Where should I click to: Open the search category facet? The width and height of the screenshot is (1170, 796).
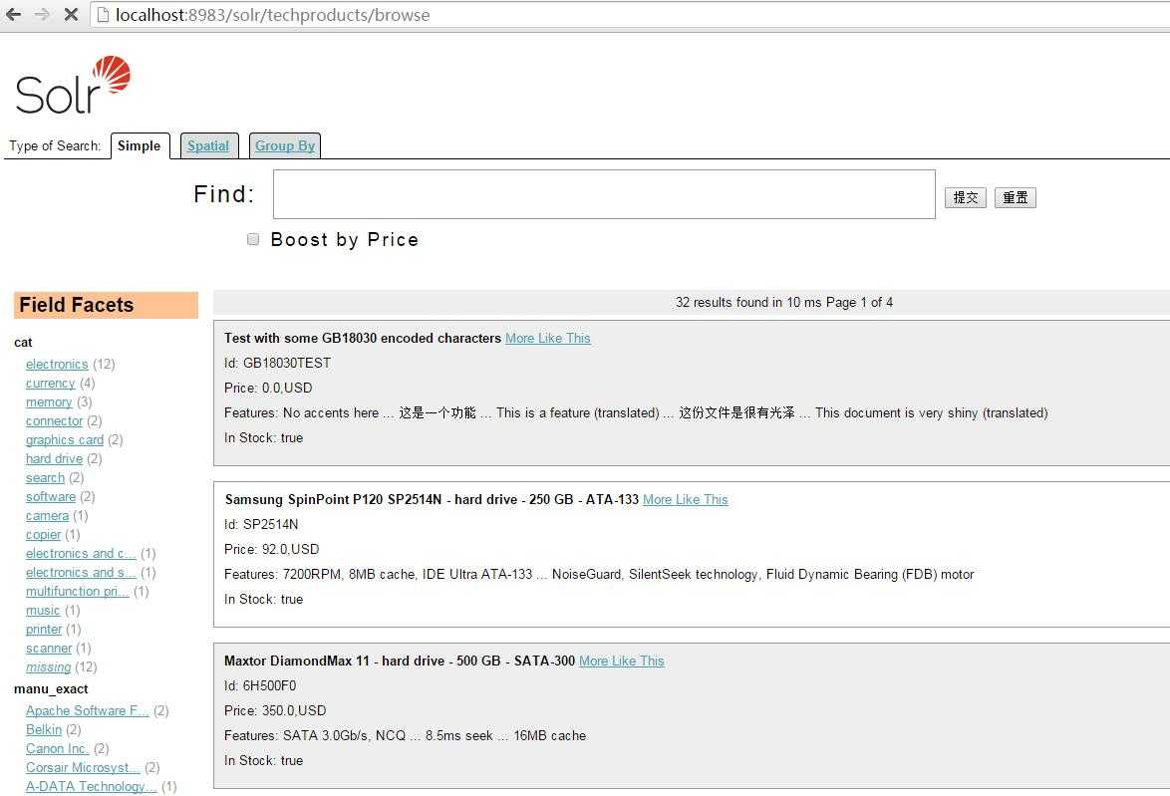click(x=46, y=477)
